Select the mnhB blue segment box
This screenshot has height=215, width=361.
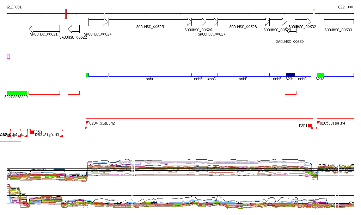coord(199,75)
